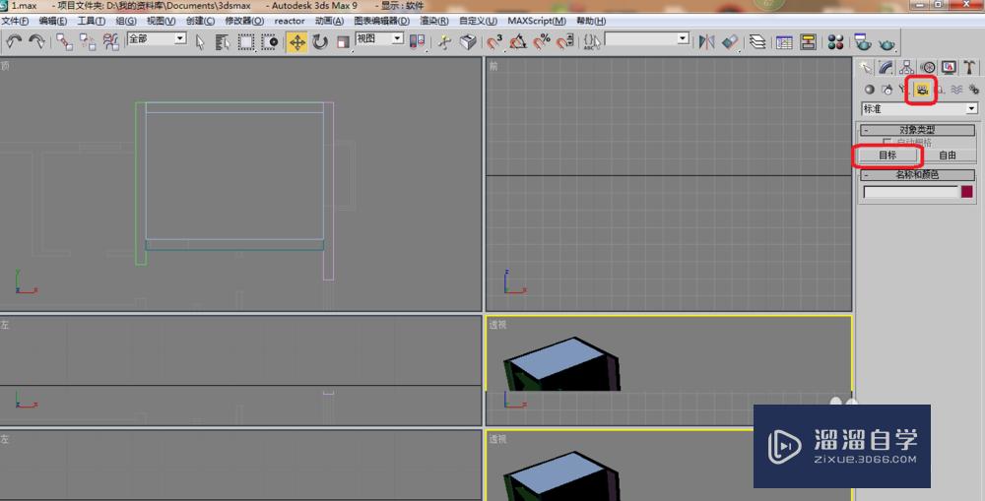Open the MAXScript menu
Image resolution: width=985 pixels, height=501 pixels.
(536, 21)
